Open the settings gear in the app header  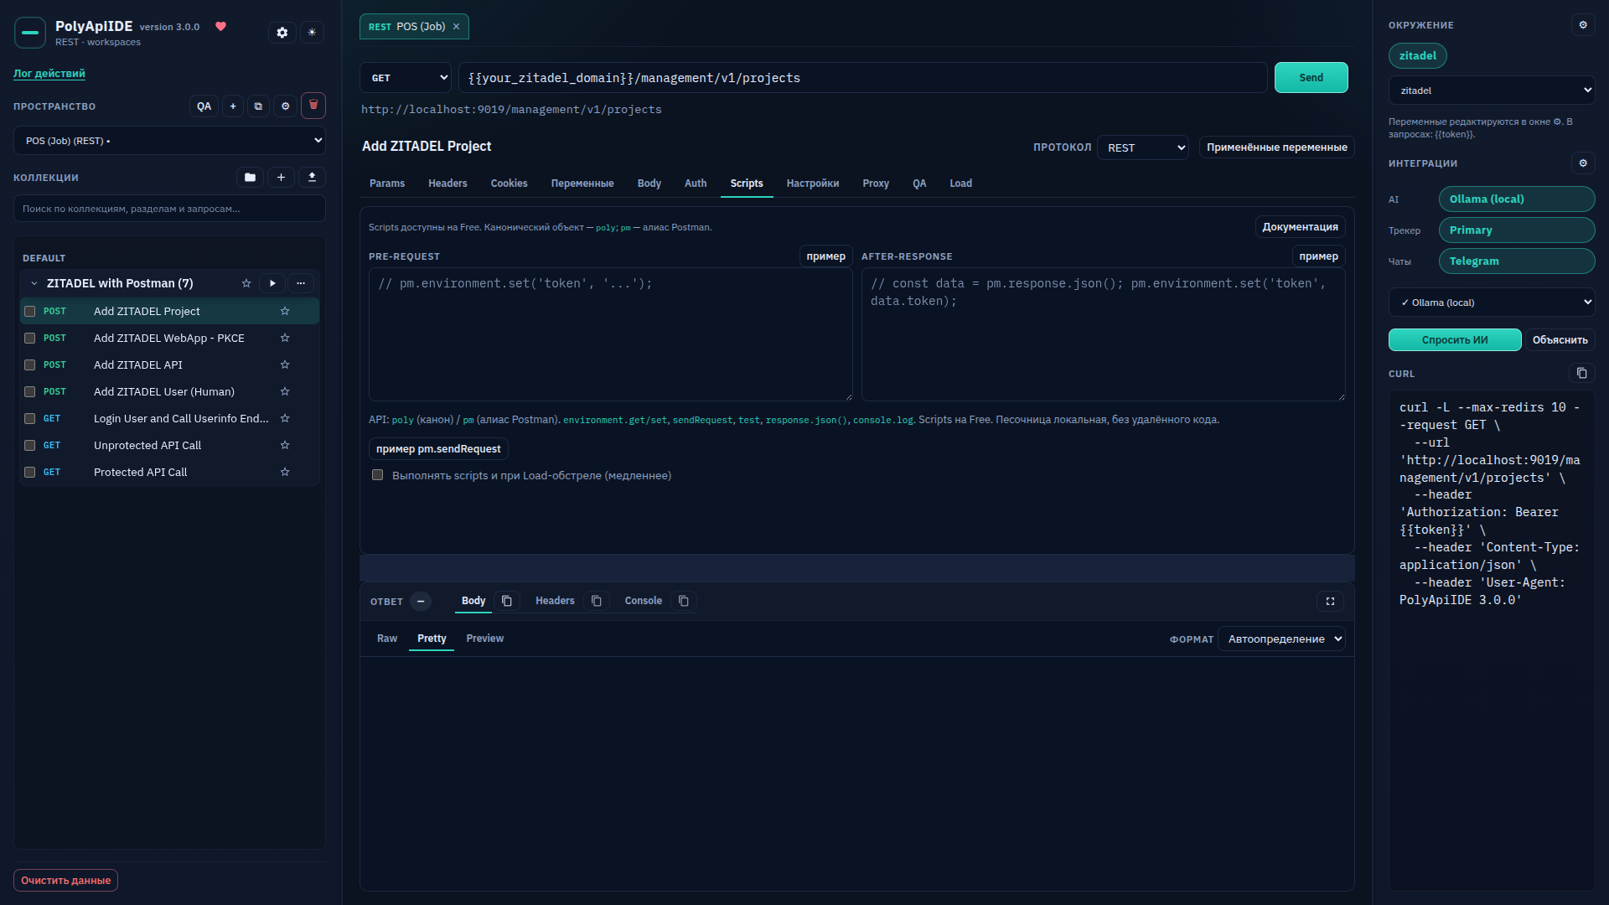pyautogui.click(x=282, y=33)
